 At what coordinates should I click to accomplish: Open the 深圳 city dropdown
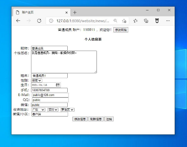coord(53,110)
